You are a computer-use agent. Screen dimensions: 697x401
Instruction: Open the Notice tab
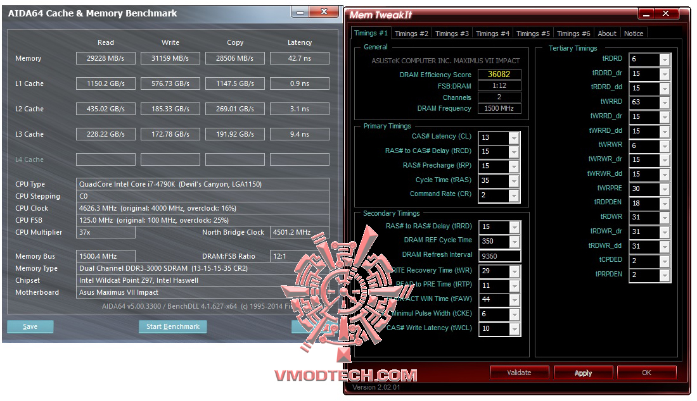pyautogui.click(x=634, y=34)
